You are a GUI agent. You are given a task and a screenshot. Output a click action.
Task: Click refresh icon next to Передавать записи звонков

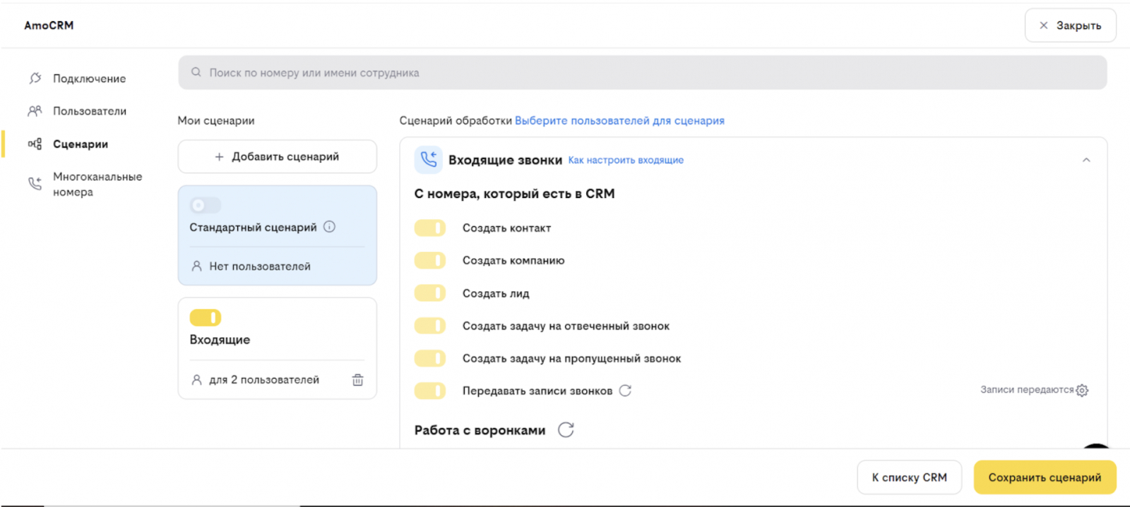625,391
